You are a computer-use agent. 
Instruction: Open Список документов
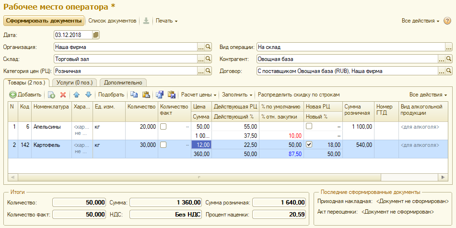point(112,21)
